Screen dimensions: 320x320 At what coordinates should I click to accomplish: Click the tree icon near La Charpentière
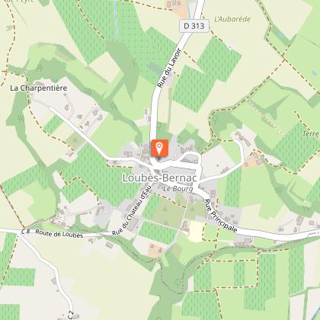click(x=39, y=68)
